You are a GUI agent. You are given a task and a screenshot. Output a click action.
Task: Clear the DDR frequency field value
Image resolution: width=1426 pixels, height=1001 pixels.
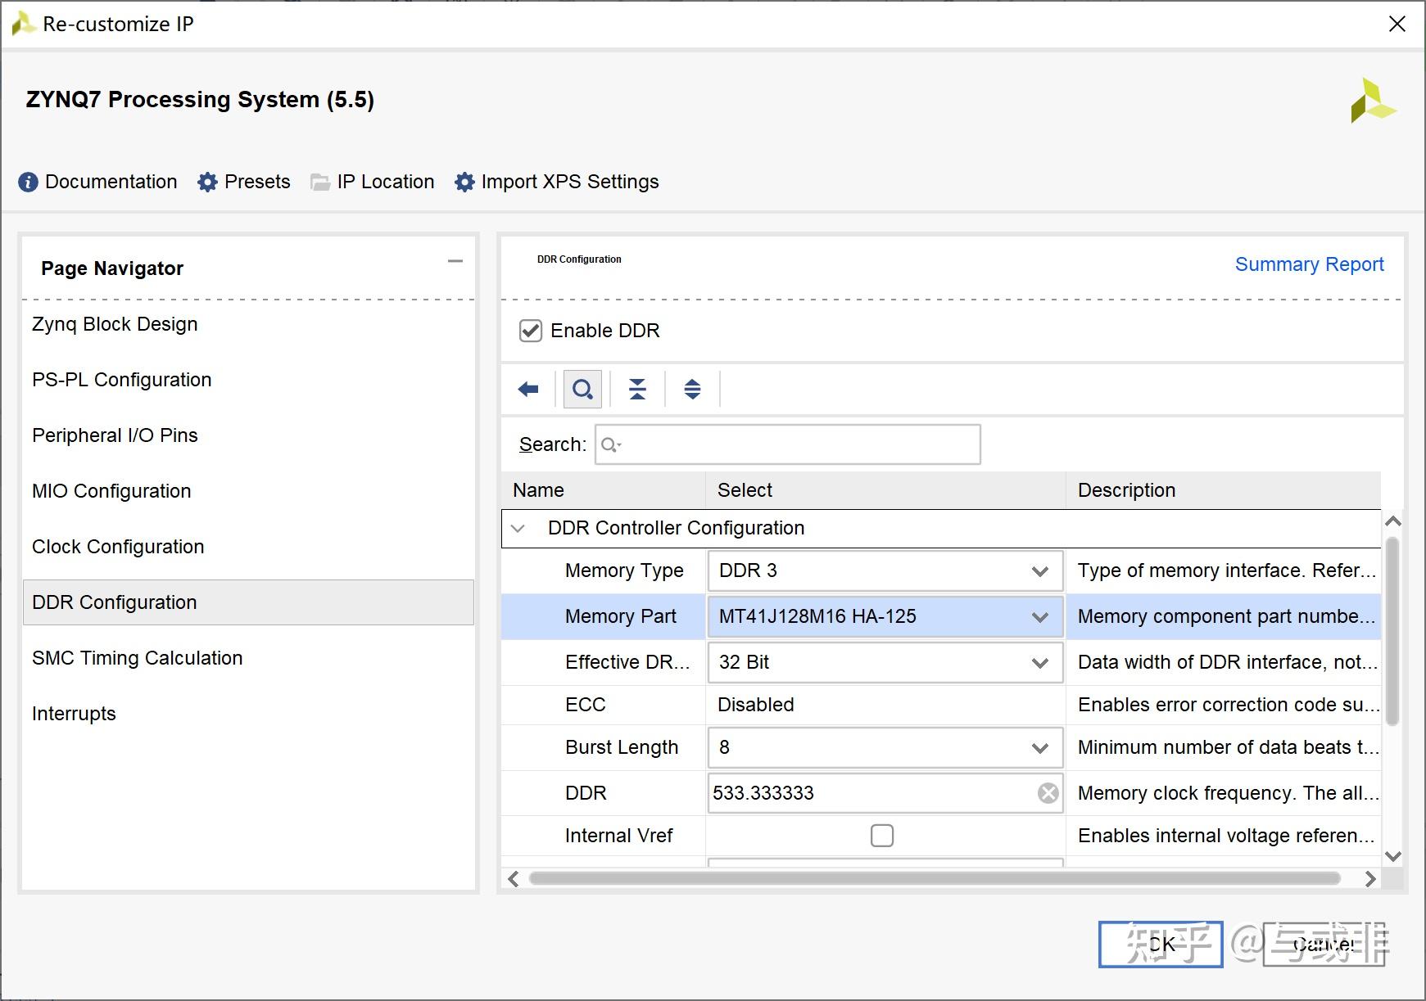(1048, 792)
